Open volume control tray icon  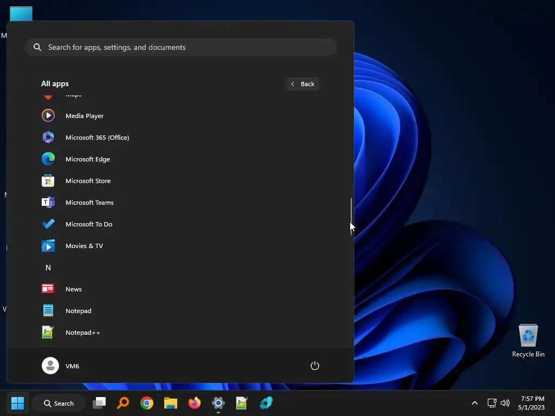coord(505,403)
